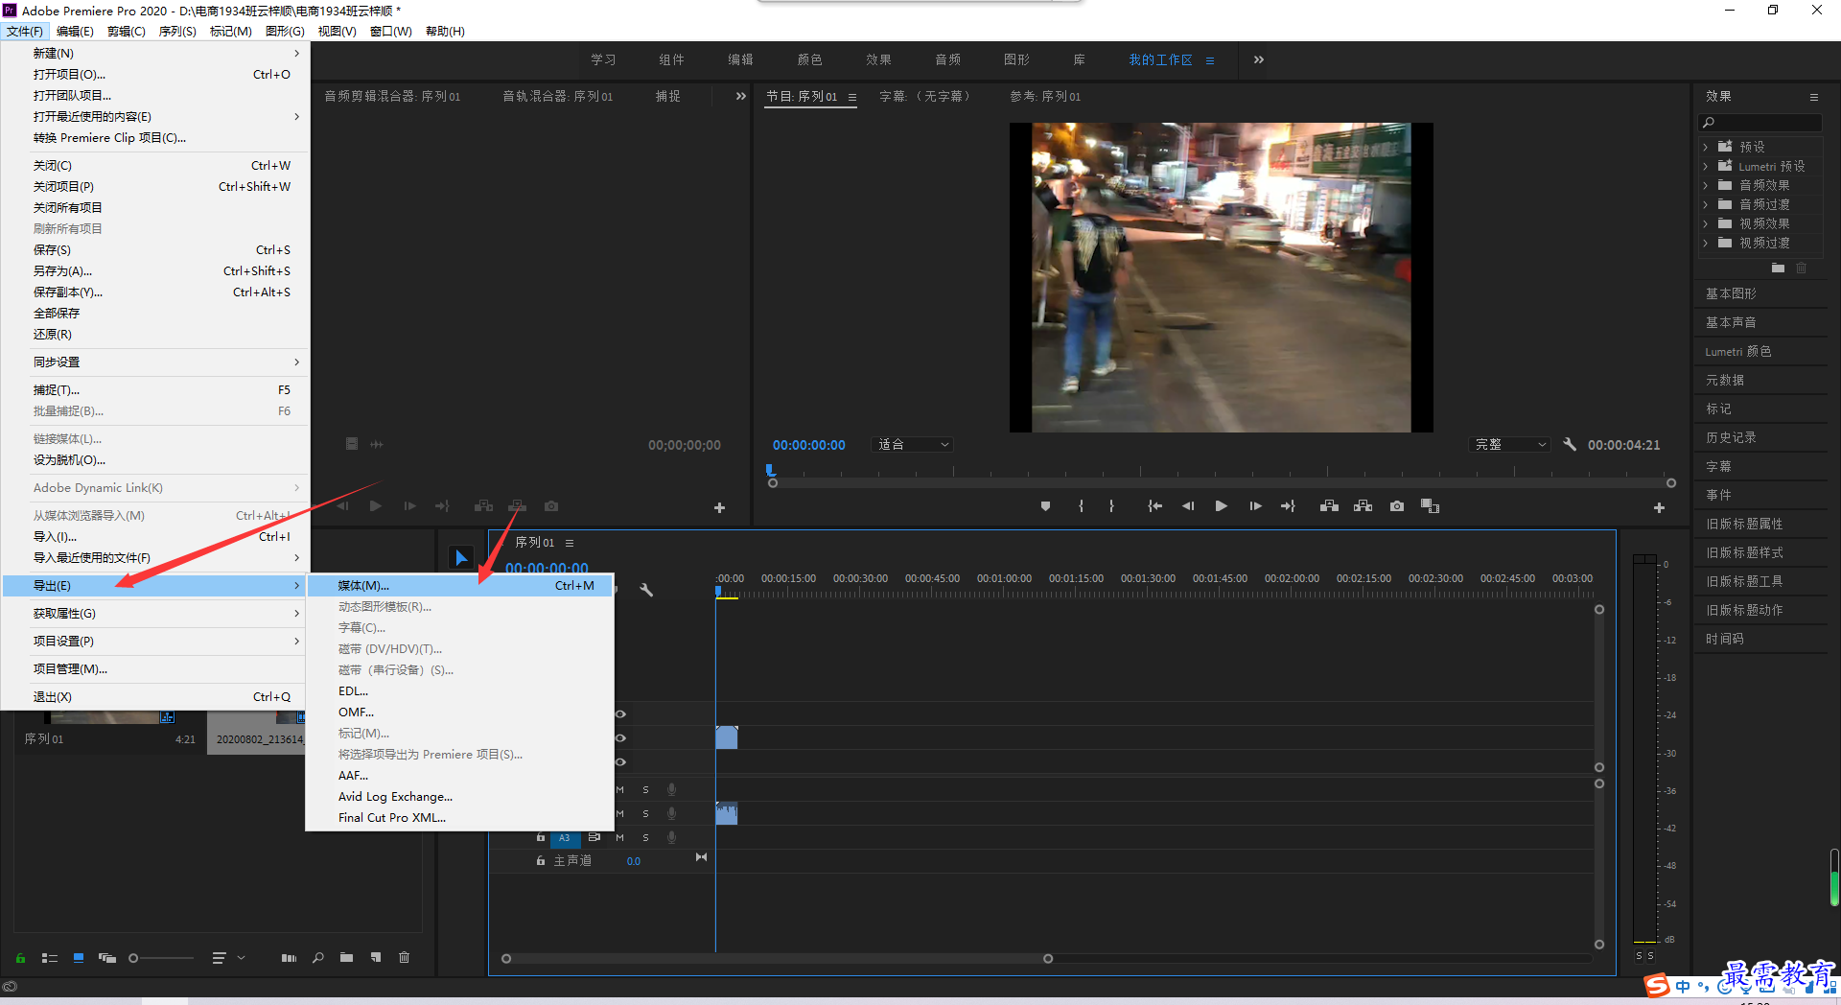Image resolution: width=1841 pixels, height=1005 pixels.
Task: Click the Mark Out button
Action: click(1111, 506)
